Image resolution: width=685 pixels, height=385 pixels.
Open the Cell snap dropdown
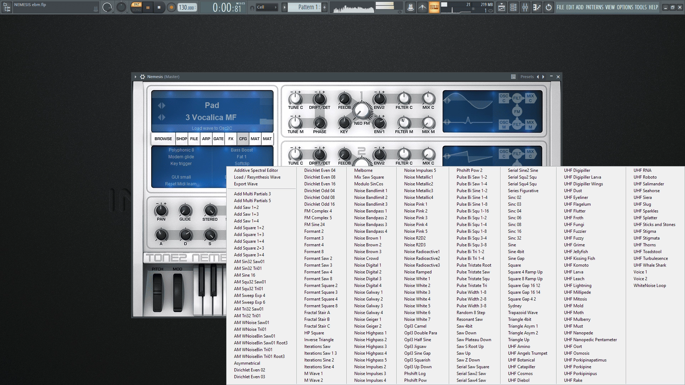[x=267, y=7]
